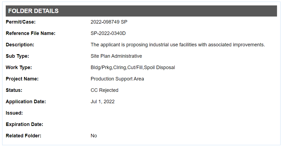Click the work type value Bldg/Prkg,Clring,Cut/Fill
Image resolution: width=283 pixels, height=149 pixels.
[x=133, y=67]
